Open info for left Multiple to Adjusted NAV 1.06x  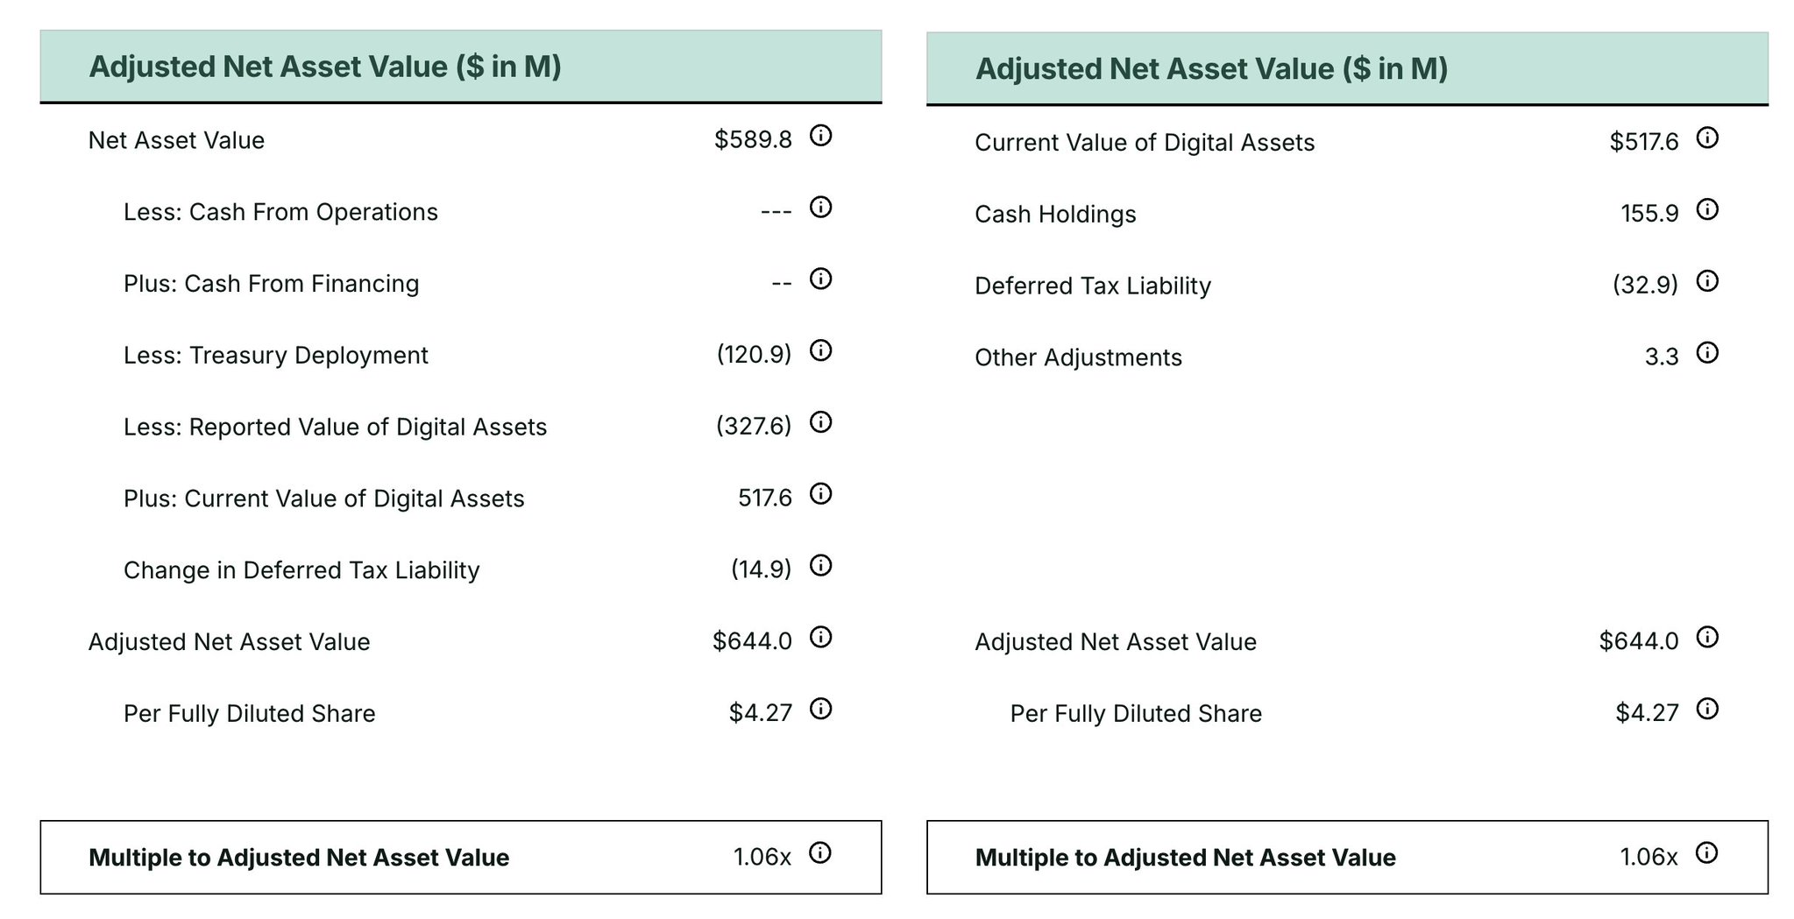[x=819, y=853]
